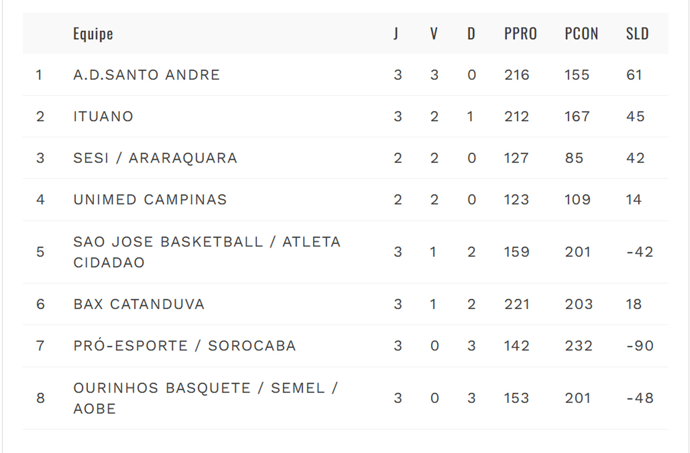This screenshot has height=453, width=690.
Task: Click UNIMED CAMPINAS team name
Action: pos(150,199)
